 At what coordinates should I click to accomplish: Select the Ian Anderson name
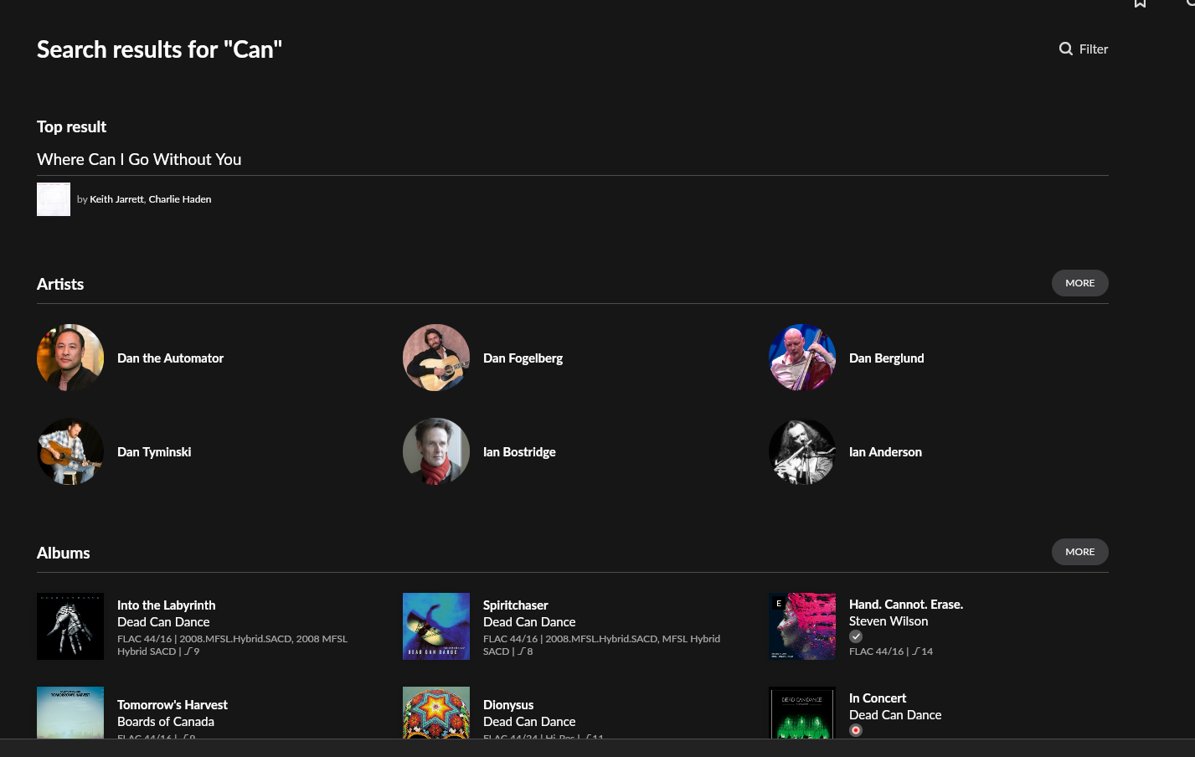click(x=885, y=452)
